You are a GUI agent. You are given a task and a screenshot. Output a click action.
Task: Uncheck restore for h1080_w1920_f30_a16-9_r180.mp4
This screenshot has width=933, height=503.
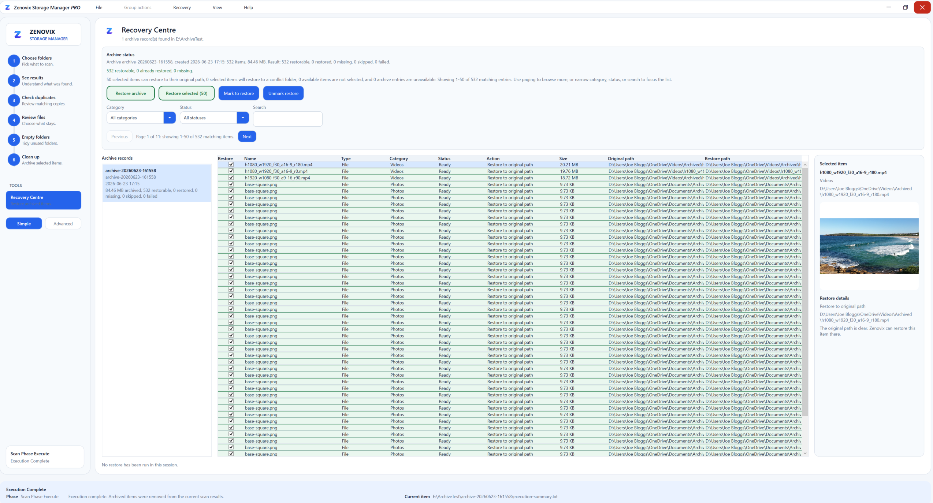(231, 164)
